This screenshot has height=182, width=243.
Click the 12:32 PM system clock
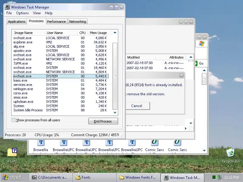231,177
